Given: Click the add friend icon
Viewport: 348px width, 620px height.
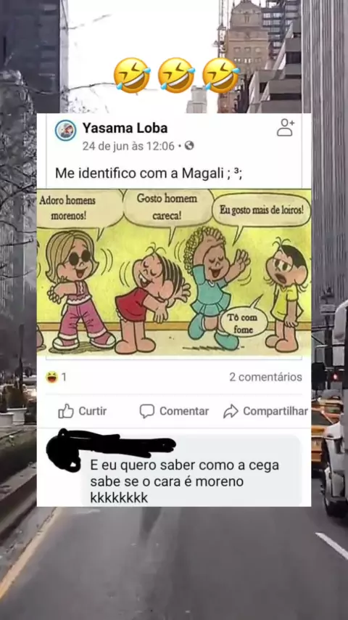Looking at the screenshot, I should pos(286,127).
